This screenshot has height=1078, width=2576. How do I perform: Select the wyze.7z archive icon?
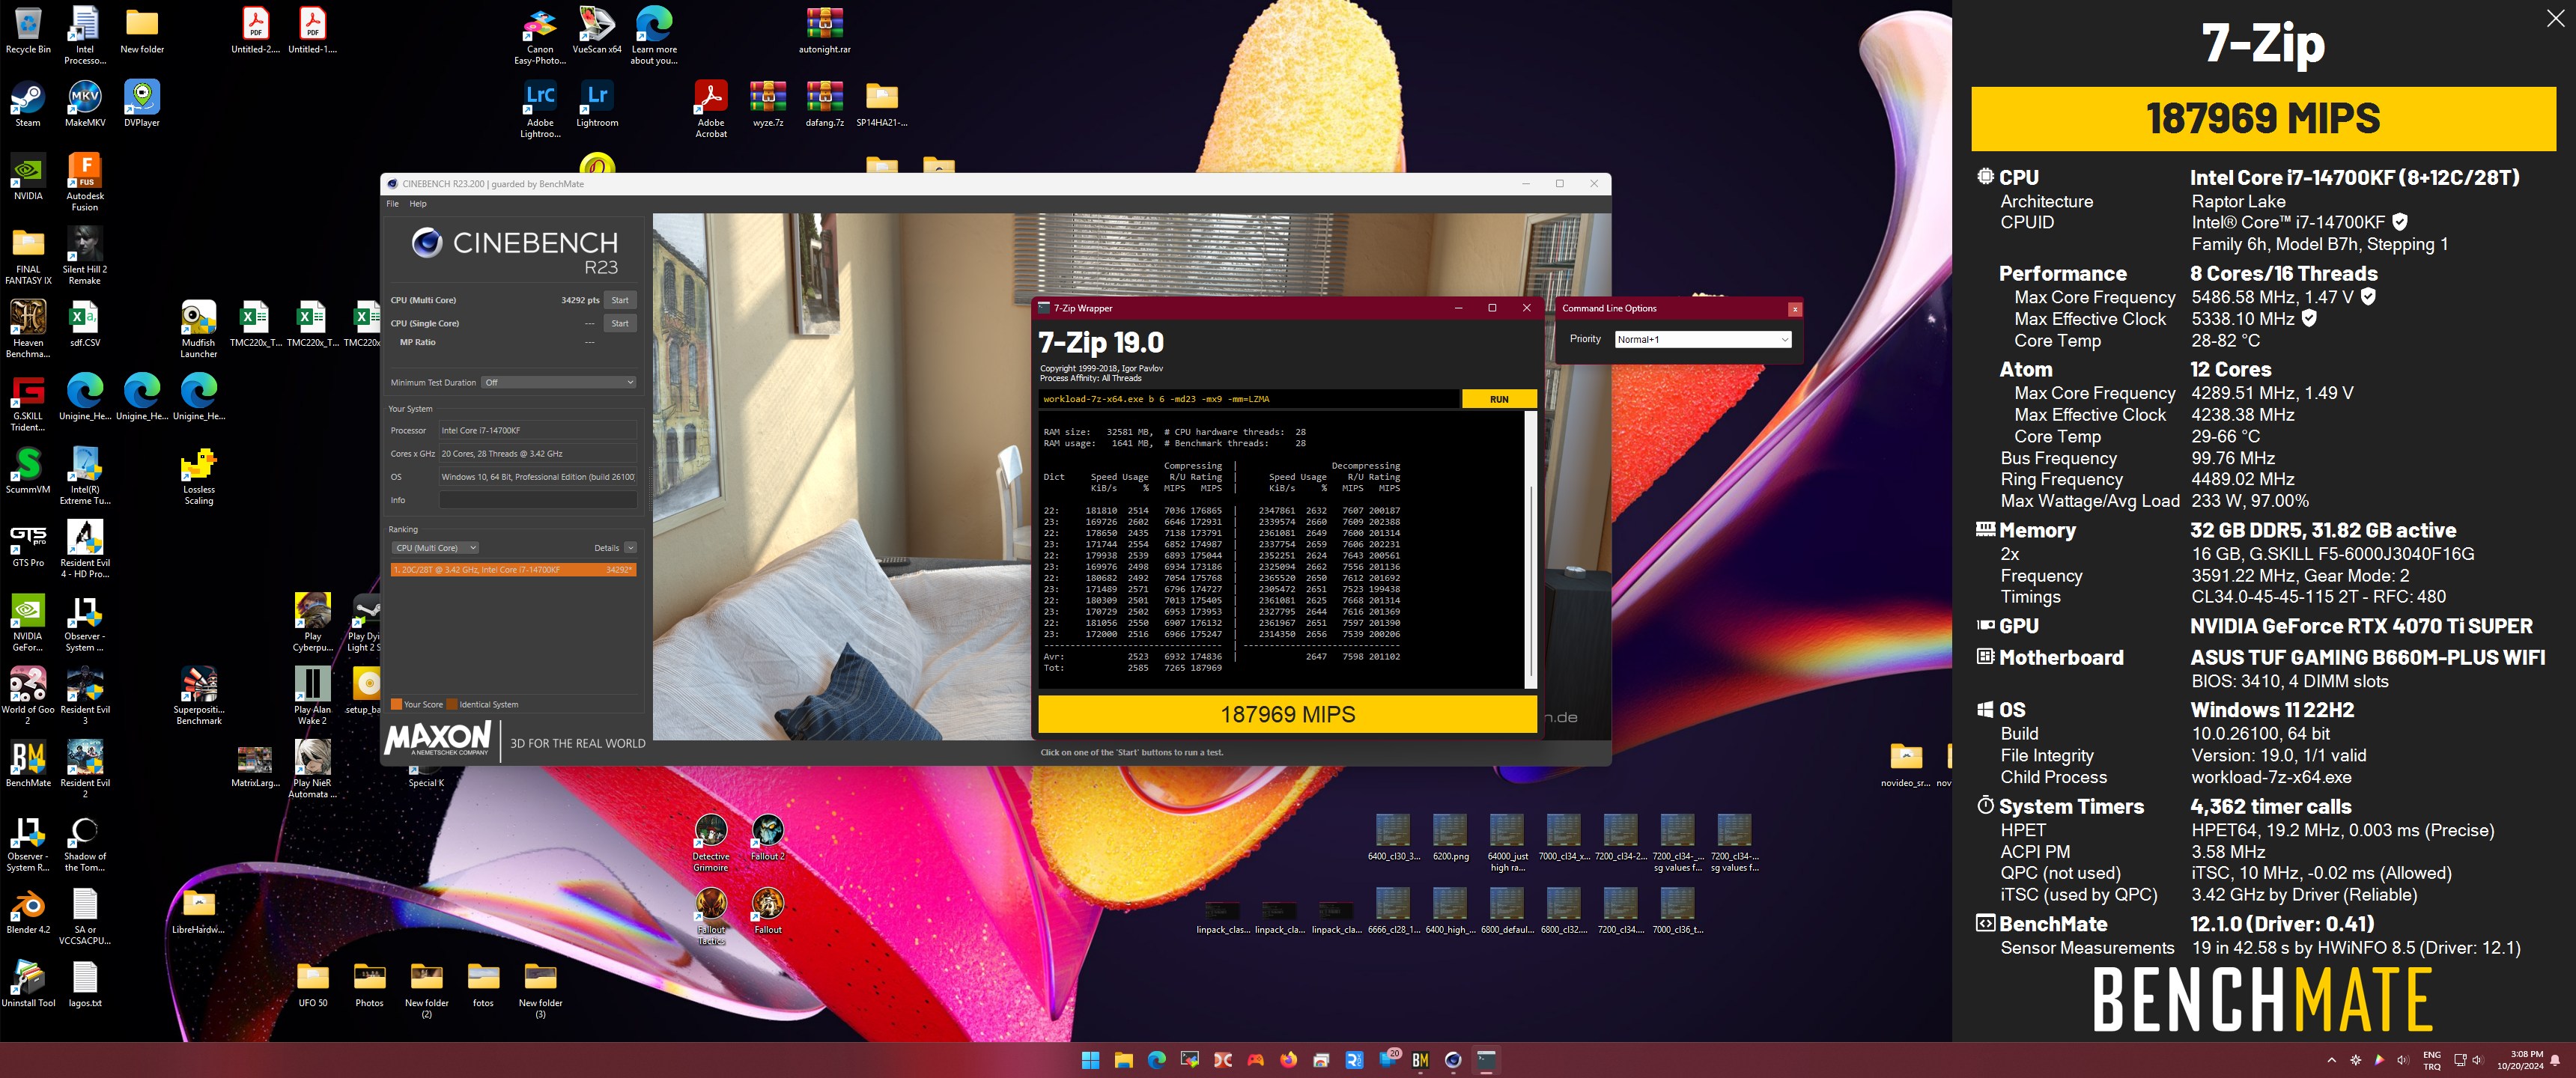point(768,104)
